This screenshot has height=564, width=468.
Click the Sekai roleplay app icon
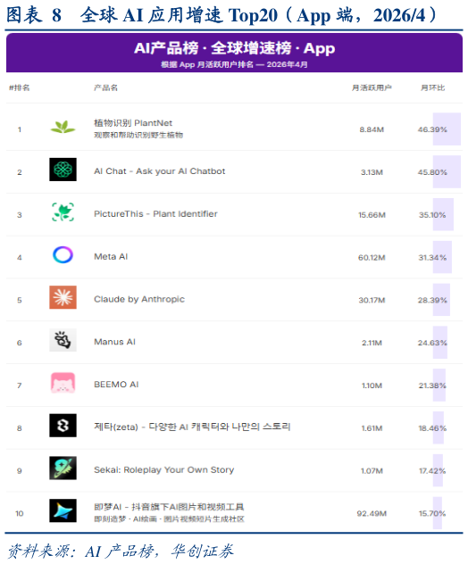[63, 468]
